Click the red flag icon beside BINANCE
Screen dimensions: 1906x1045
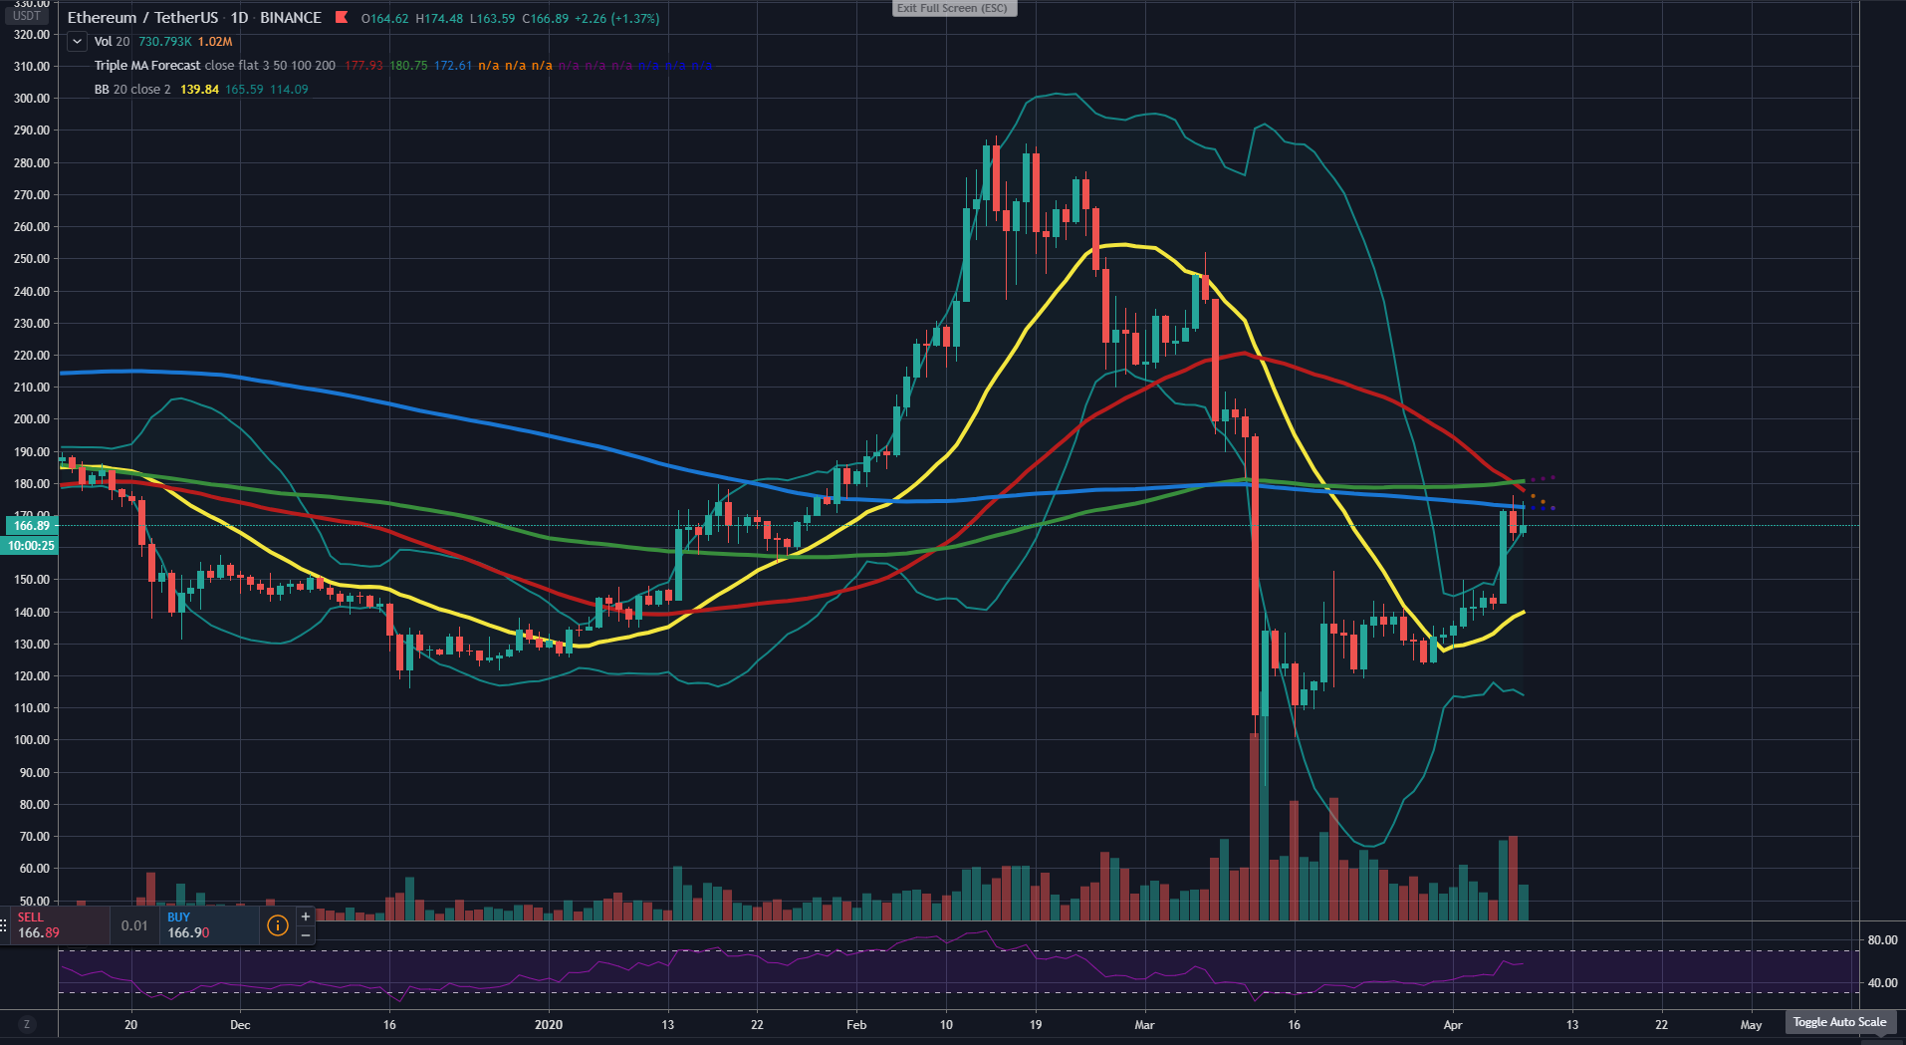click(x=342, y=18)
